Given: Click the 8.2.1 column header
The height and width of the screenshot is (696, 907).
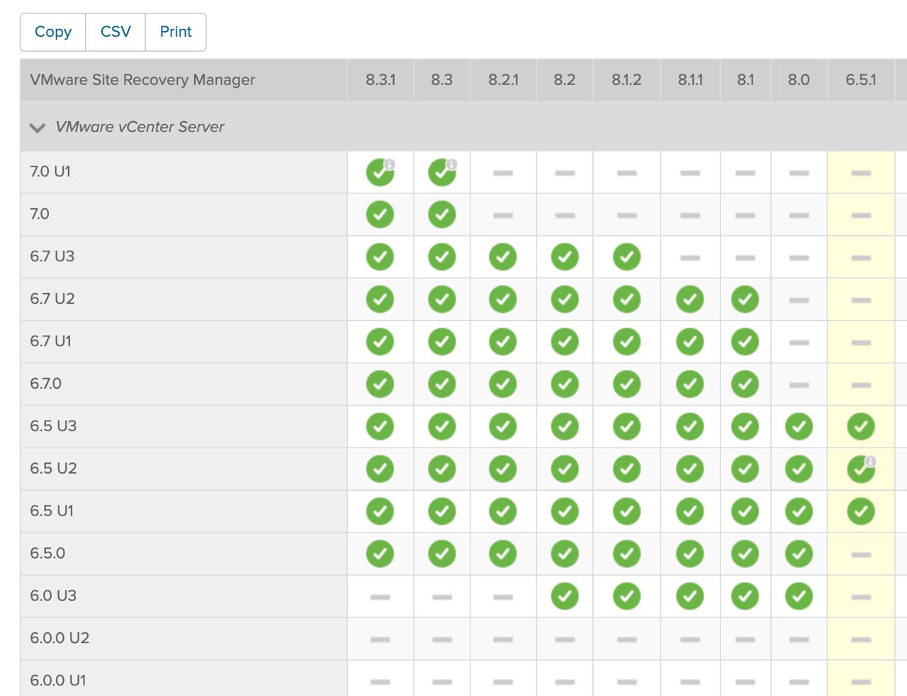Looking at the screenshot, I should point(503,80).
